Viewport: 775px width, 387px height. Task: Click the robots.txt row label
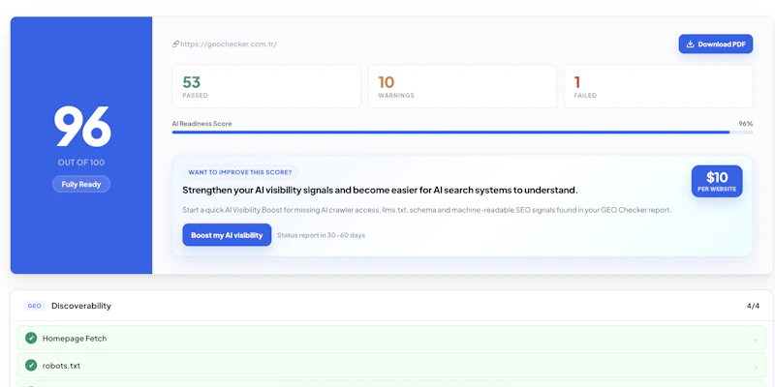click(x=61, y=366)
